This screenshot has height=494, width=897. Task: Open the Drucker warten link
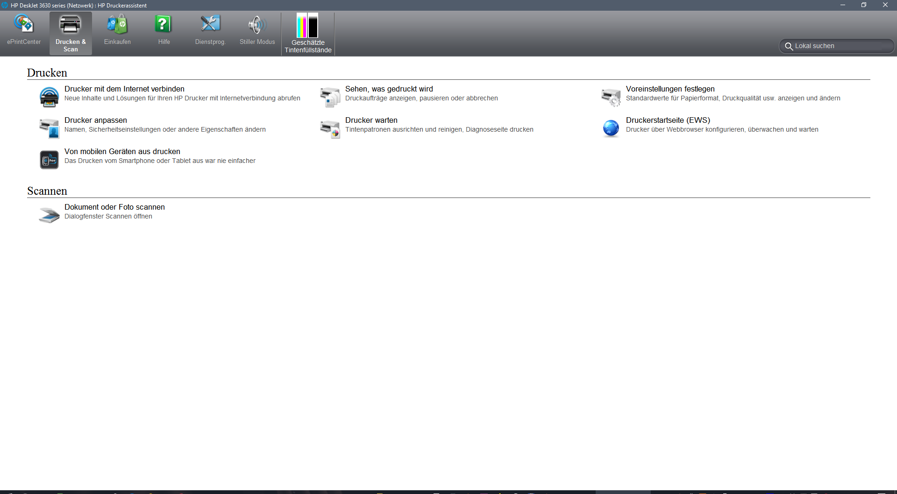pos(371,120)
